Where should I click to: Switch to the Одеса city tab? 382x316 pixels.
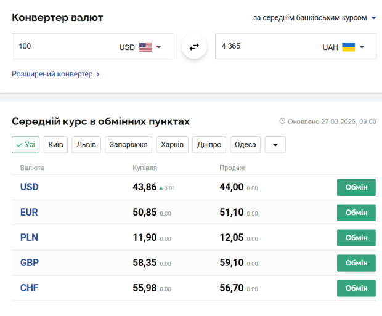[245, 145]
